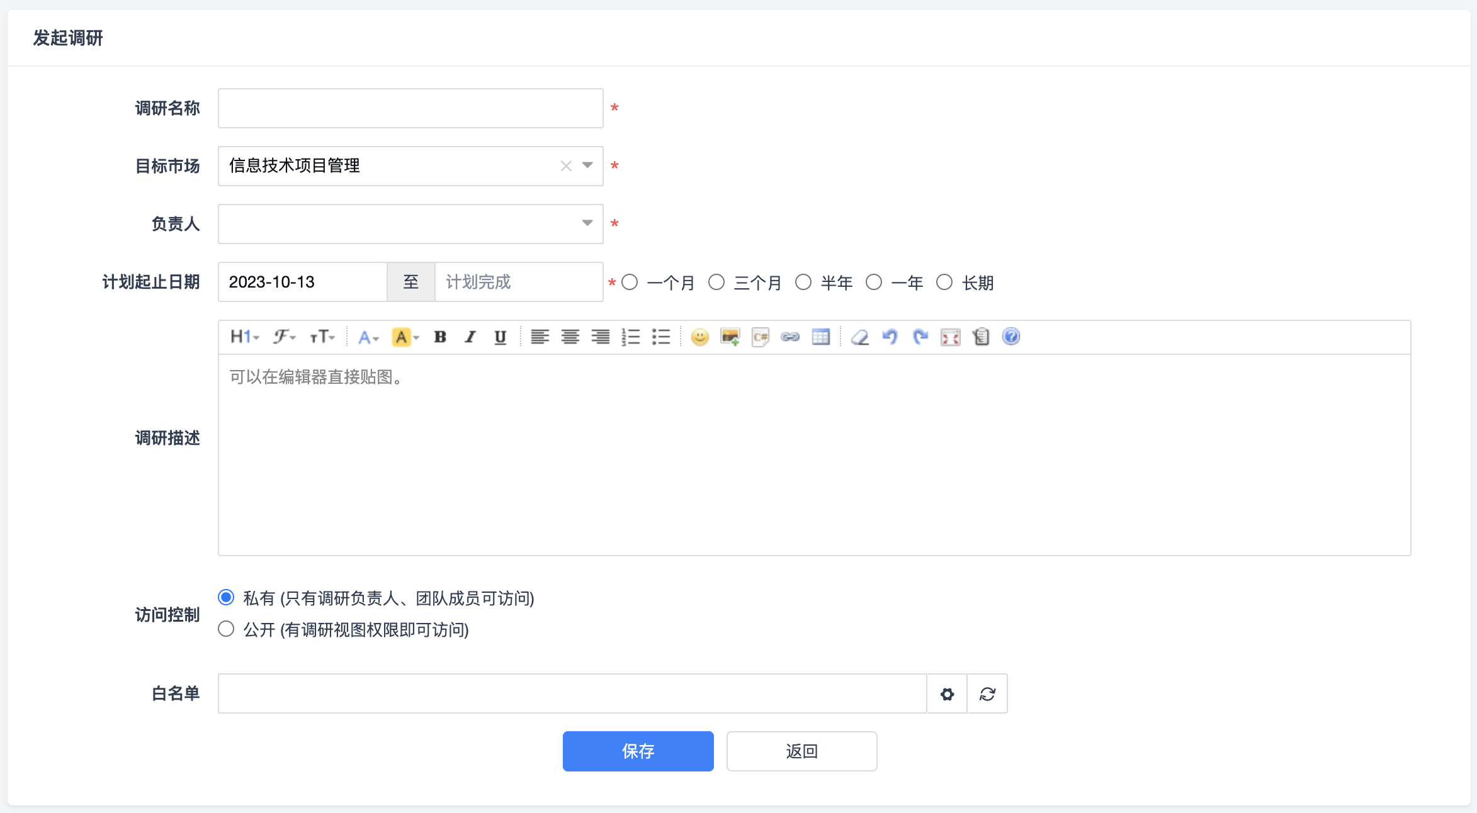Click the undo arrow icon
Viewport: 1477px width, 813px height.
(x=890, y=337)
